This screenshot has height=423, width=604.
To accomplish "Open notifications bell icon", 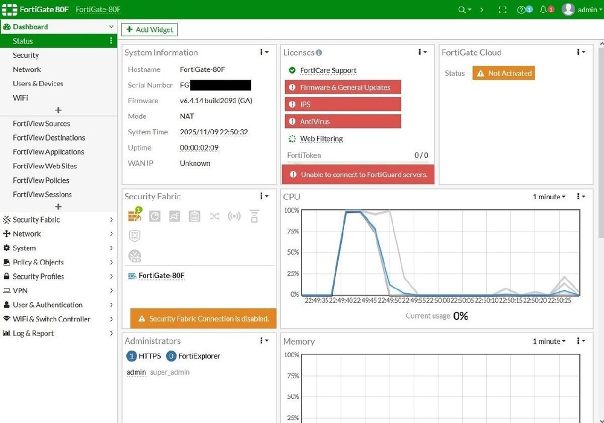I will click(543, 10).
